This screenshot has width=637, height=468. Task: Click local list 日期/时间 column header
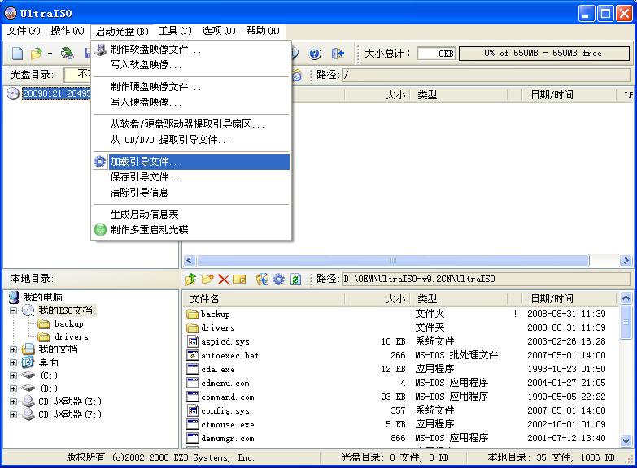point(569,299)
